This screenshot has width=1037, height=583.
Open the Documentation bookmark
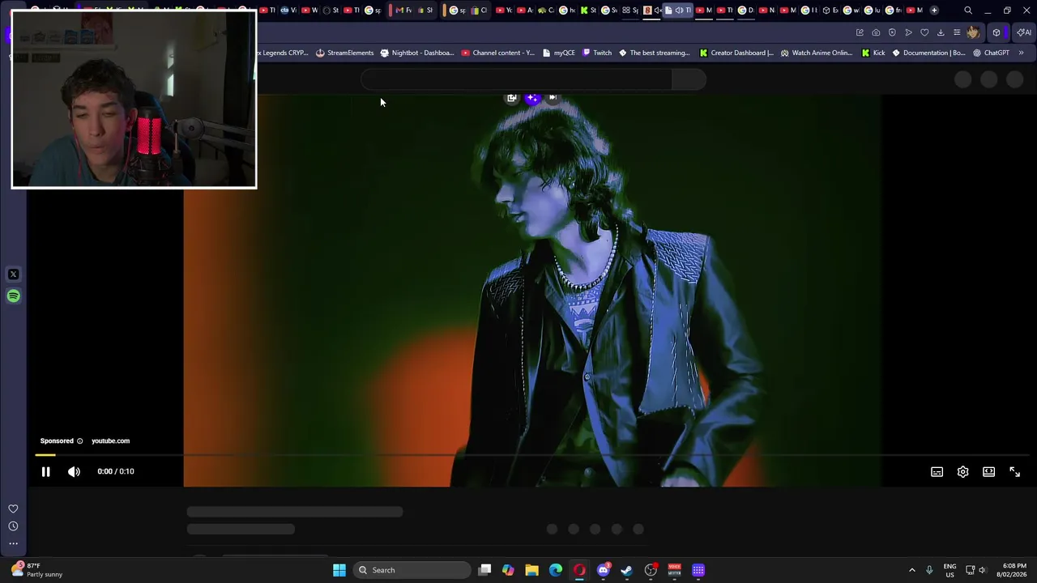928,53
